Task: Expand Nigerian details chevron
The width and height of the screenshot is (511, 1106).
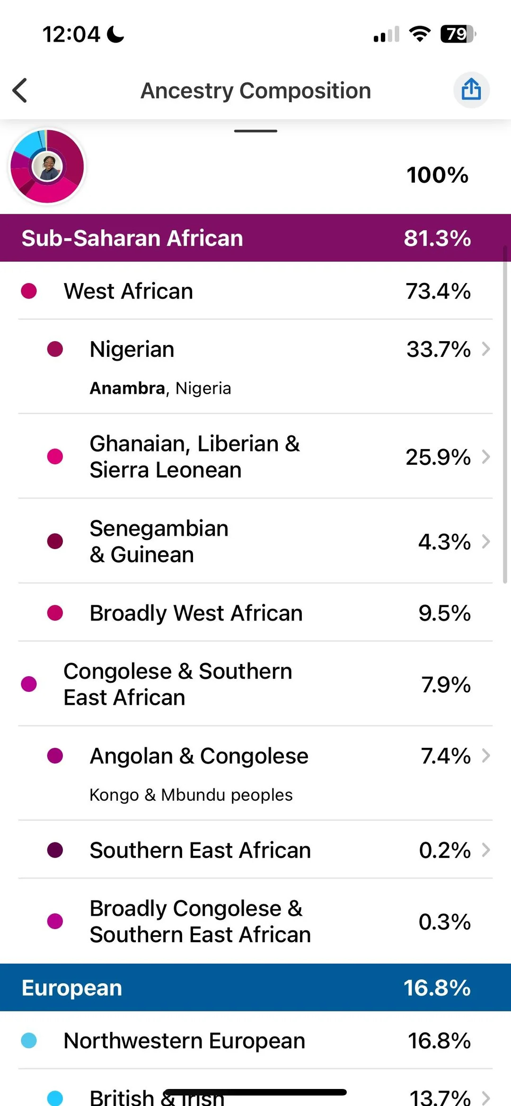Action: tap(486, 349)
